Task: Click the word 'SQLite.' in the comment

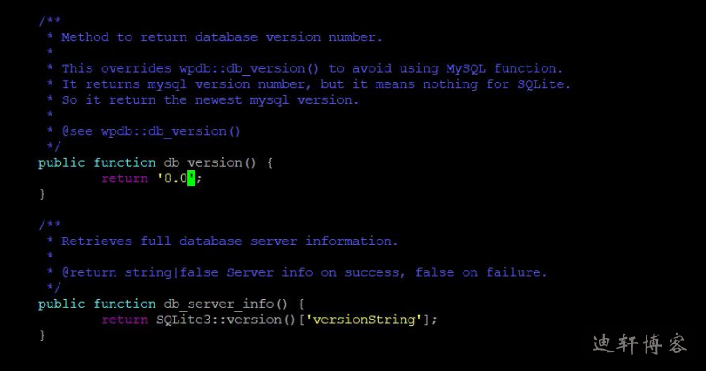Action: (x=543, y=84)
